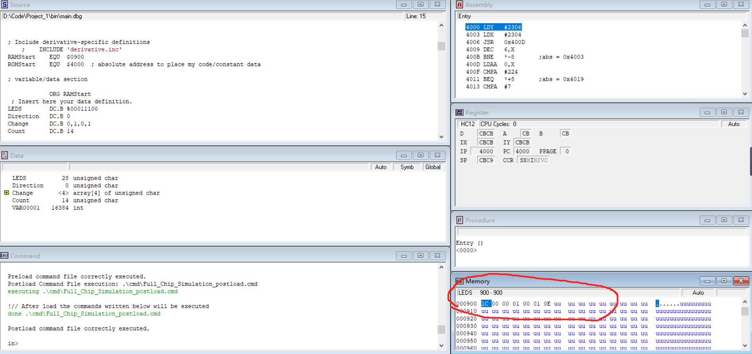Expand the Change array in Data window
The image size is (752, 354).
click(x=6, y=193)
